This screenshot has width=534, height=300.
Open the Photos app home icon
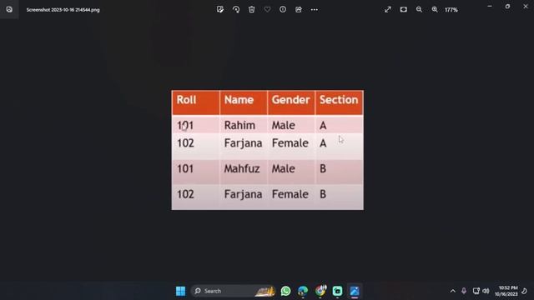[9, 9]
